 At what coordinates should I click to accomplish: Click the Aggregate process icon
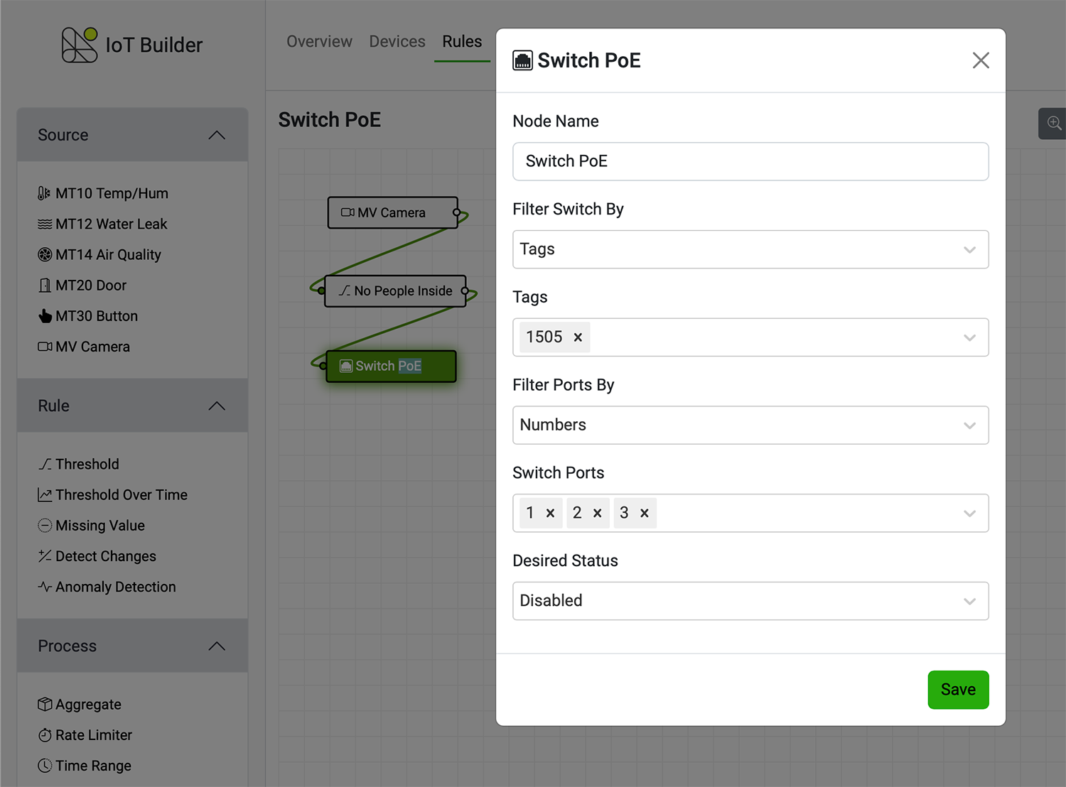pyautogui.click(x=44, y=704)
